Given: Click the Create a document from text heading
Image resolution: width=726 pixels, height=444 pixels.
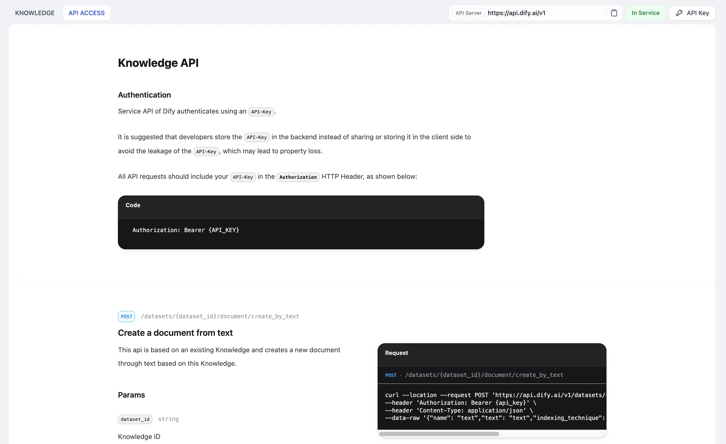Looking at the screenshot, I should 175,333.
